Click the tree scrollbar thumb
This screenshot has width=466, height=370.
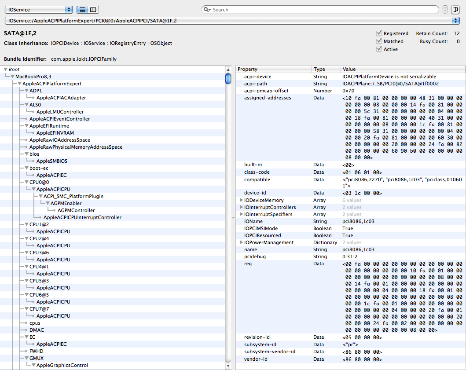tap(228, 79)
